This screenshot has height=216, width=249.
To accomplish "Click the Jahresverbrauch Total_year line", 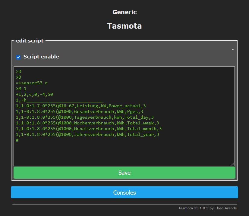I will pyautogui.click(x=87, y=135).
